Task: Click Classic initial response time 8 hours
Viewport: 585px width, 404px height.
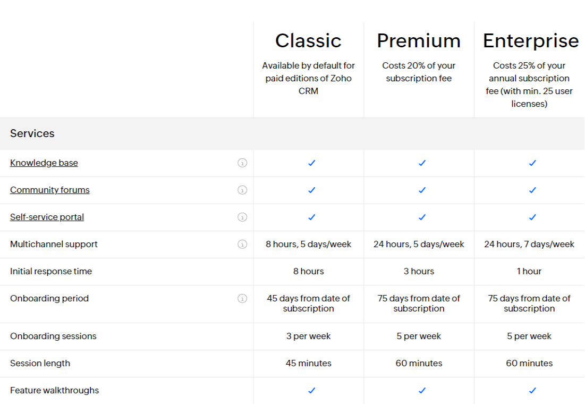Action: 308,272
